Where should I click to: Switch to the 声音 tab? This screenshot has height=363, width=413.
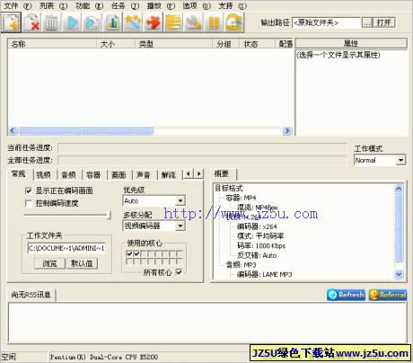[x=144, y=175]
